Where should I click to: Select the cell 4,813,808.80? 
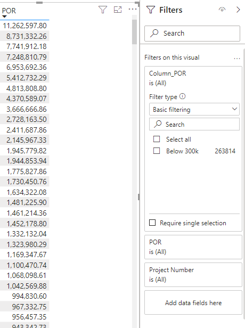coord(24,88)
